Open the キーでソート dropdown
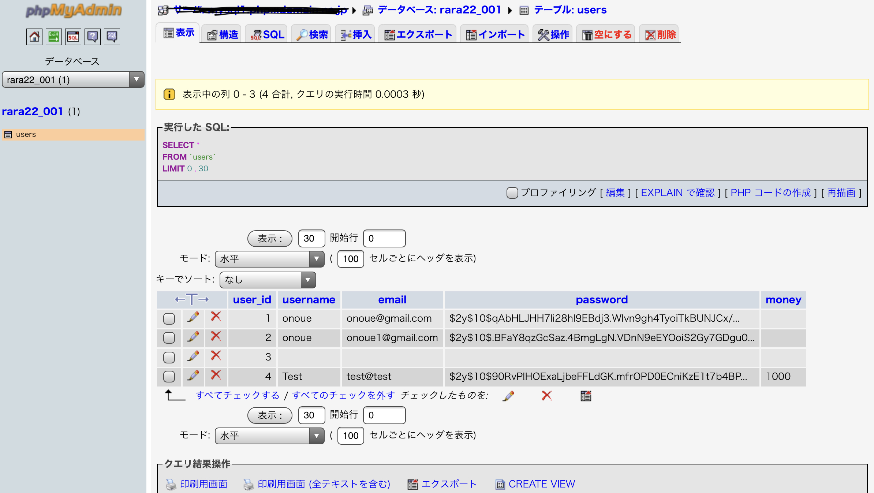 tap(268, 280)
